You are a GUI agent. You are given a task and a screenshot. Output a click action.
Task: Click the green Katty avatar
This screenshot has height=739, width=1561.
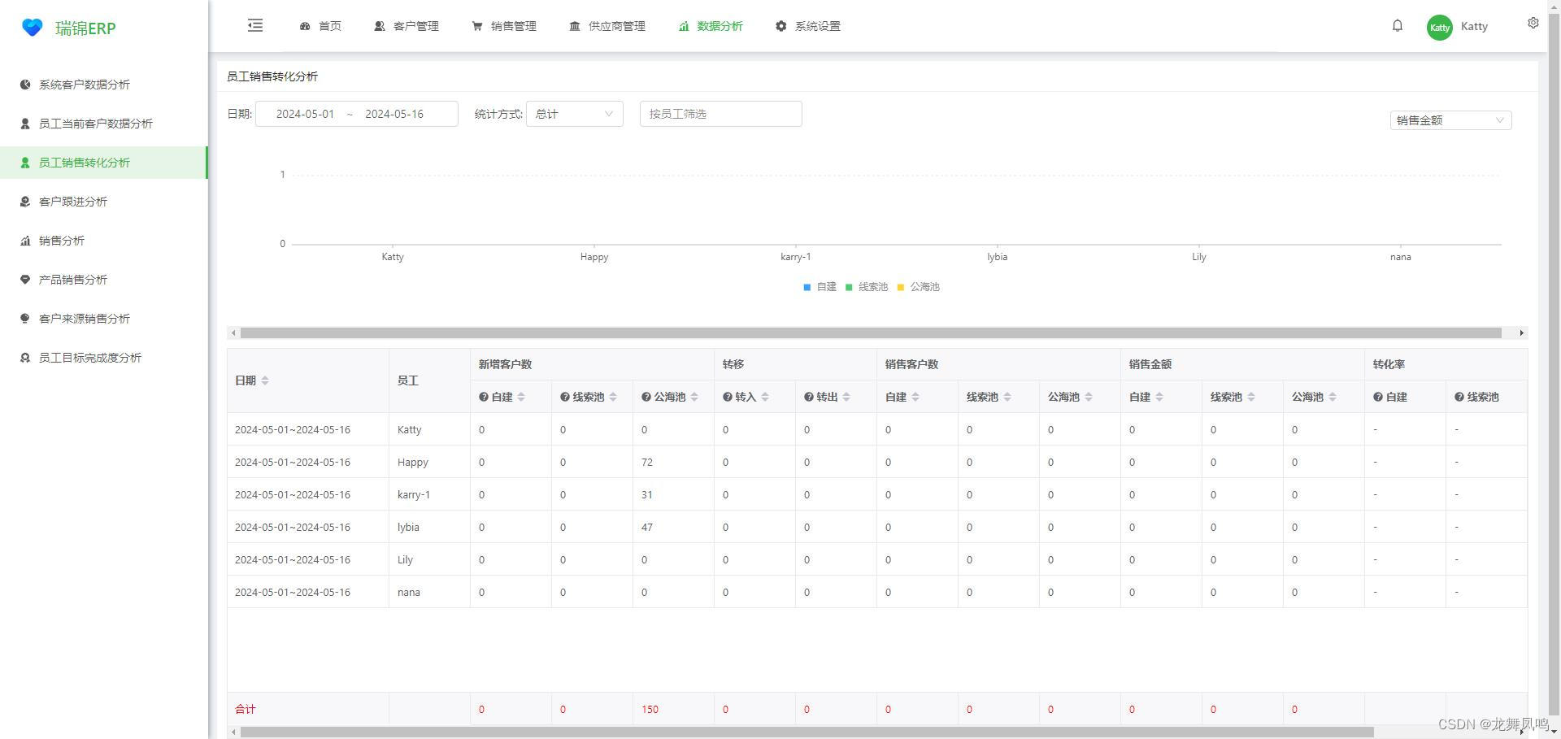[1440, 27]
